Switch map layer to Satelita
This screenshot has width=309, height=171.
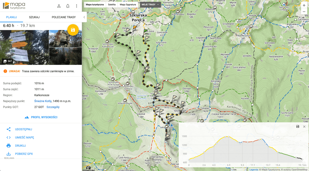point(112,5)
